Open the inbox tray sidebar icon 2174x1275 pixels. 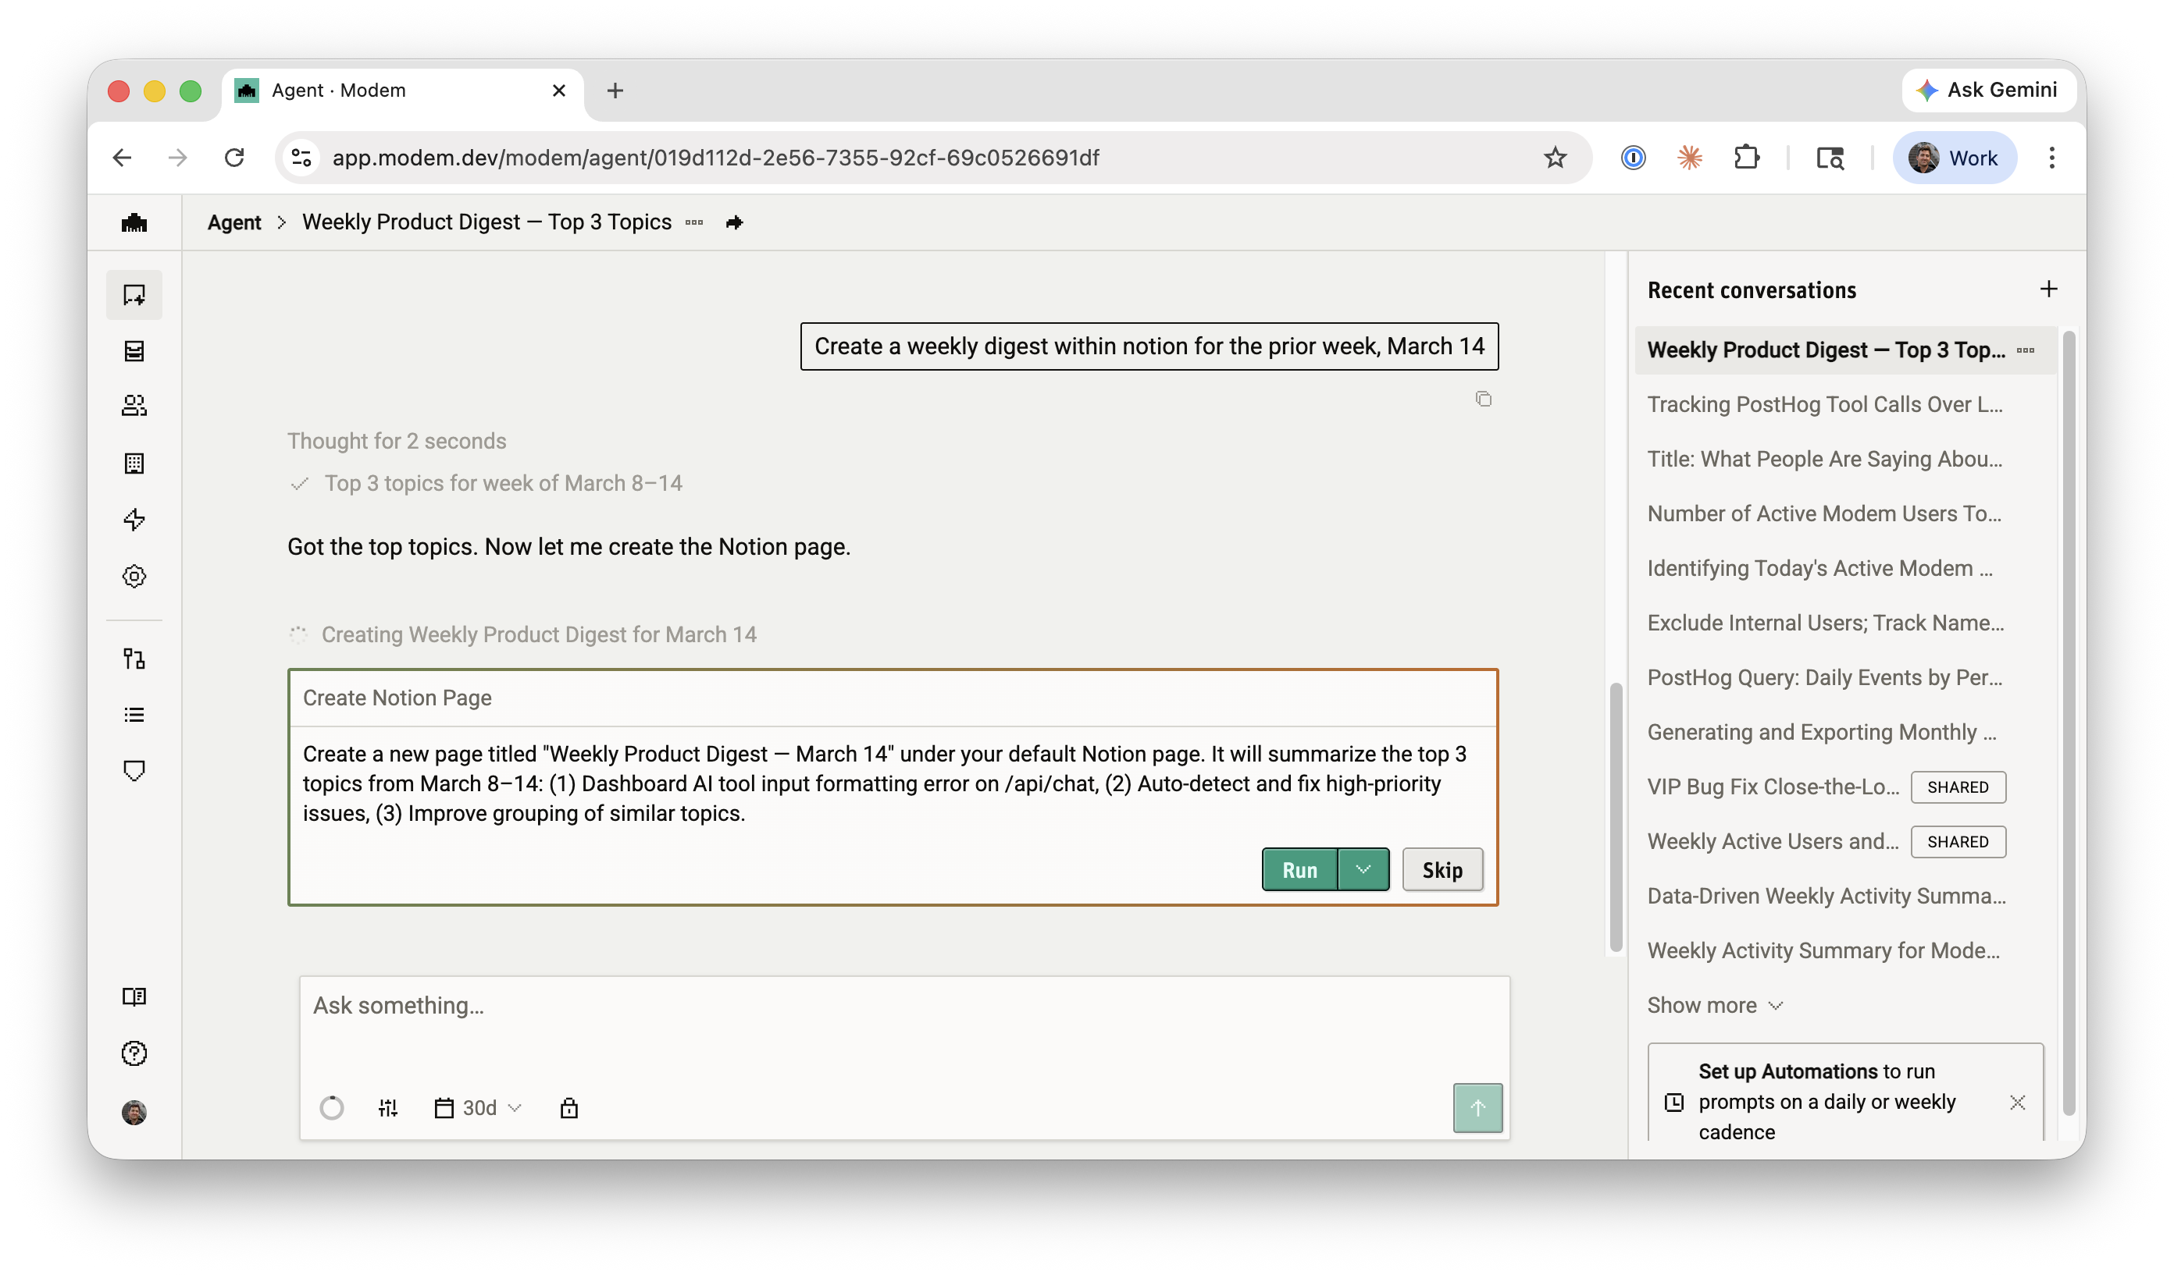pyautogui.click(x=134, y=351)
